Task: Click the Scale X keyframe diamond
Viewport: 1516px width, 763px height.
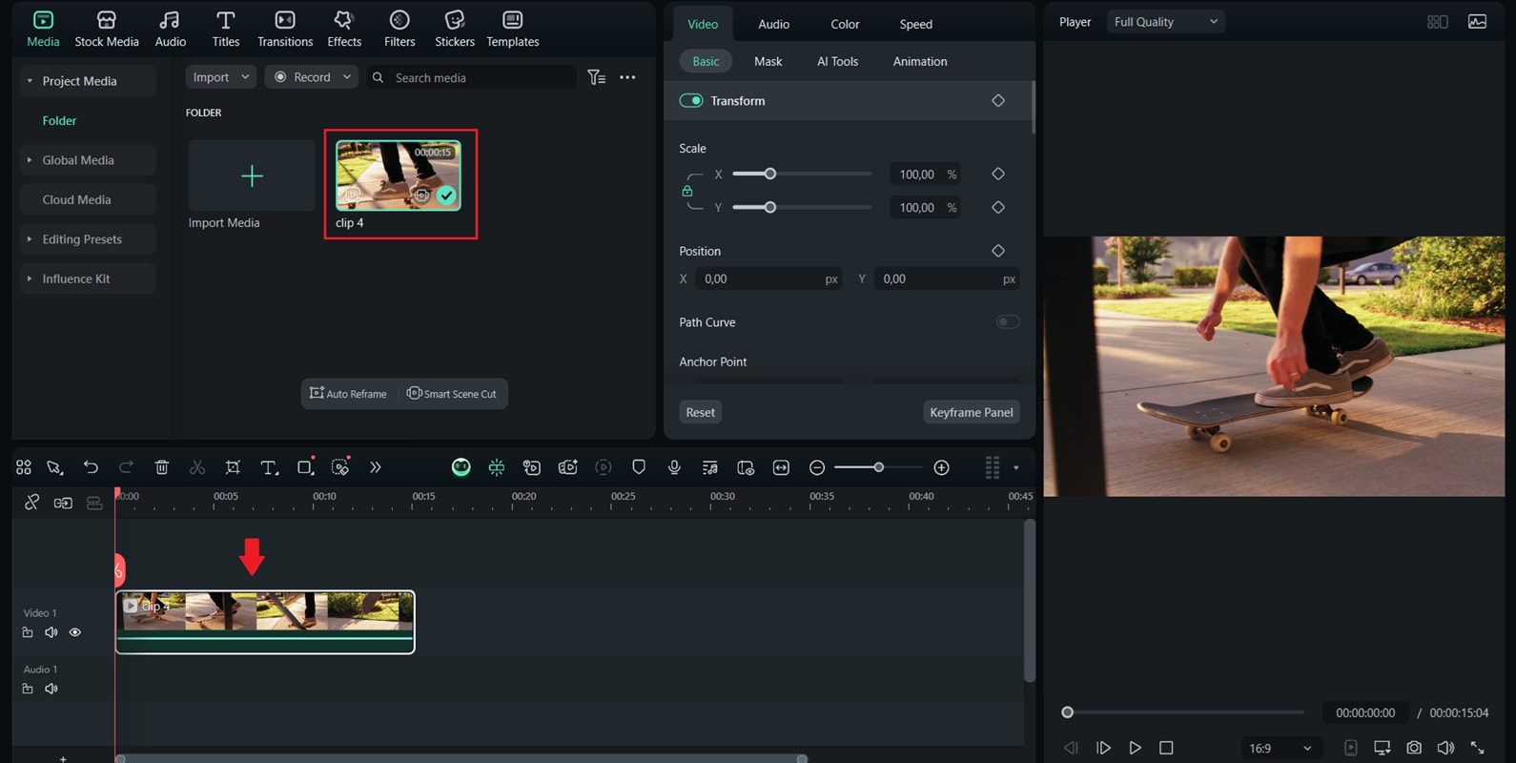Action: [998, 174]
